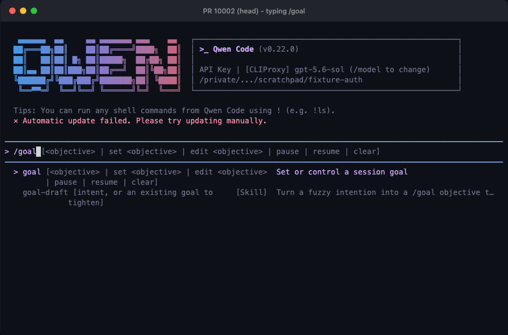508x335 pixels.
Task: Click the red close window button
Action: point(12,11)
